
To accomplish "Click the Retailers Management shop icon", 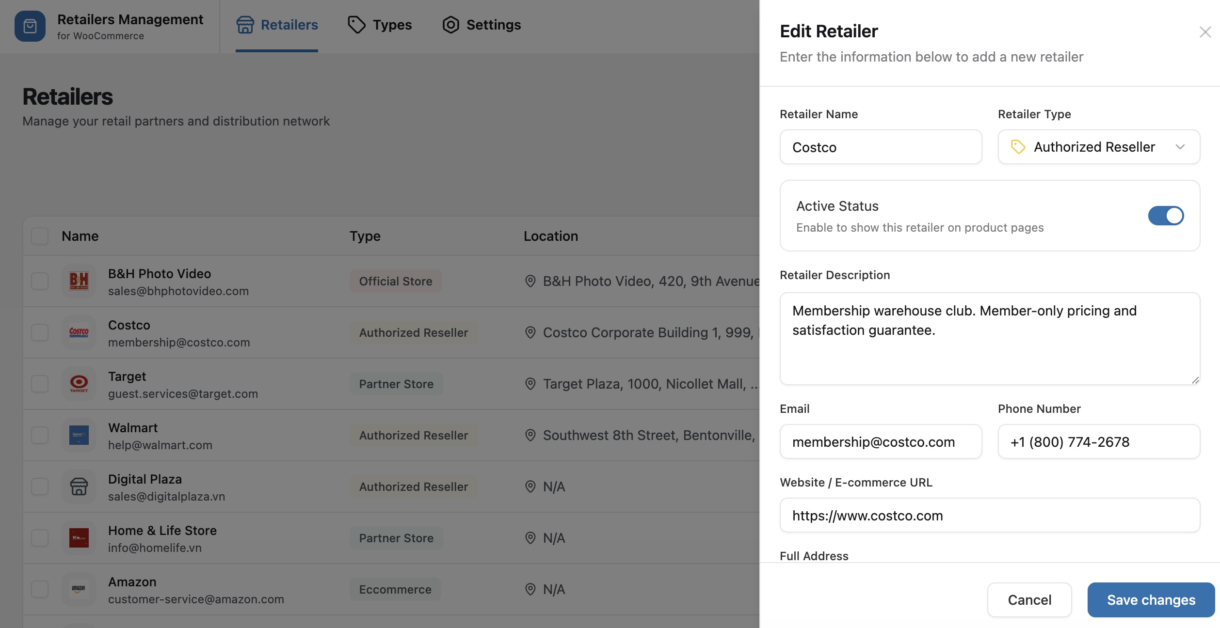I will [30, 26].
